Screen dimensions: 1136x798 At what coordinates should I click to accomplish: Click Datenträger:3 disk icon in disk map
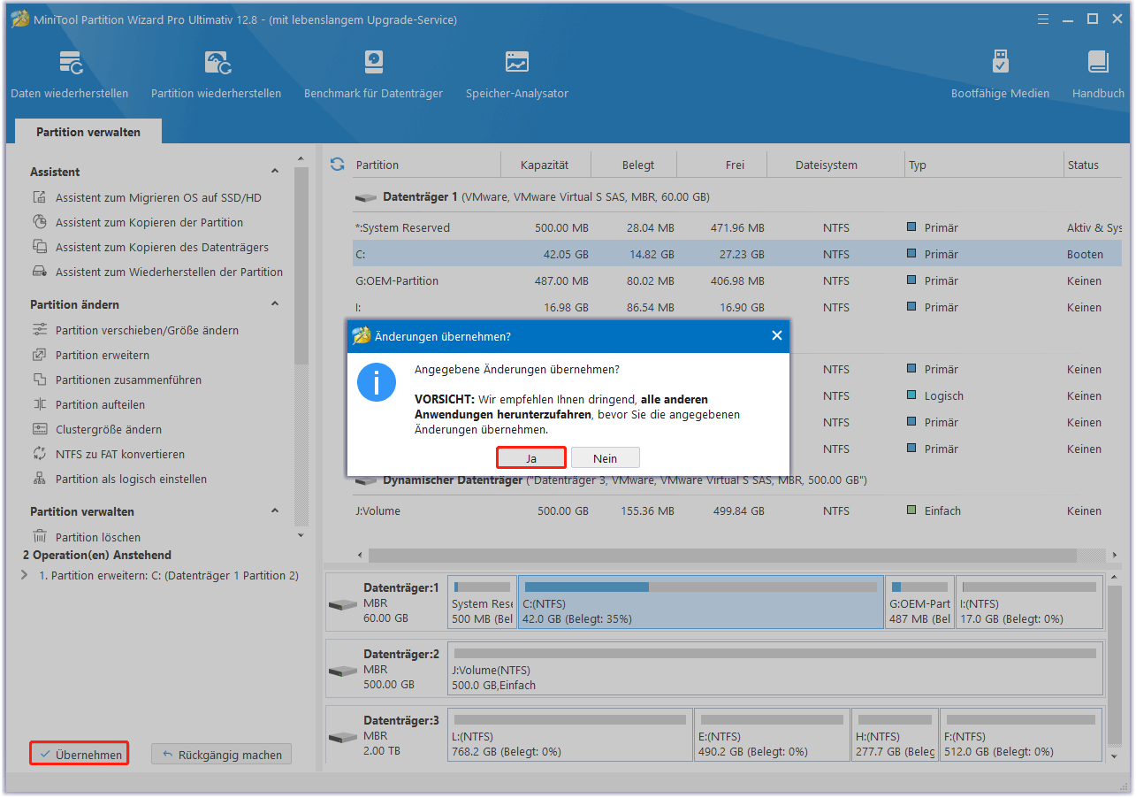343,737
